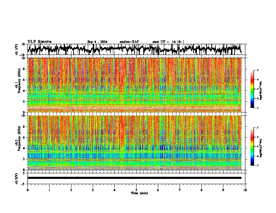Click the black ch.3 voltage trace band
Viewport: 276px width, 213px height.
click(135, 178)
